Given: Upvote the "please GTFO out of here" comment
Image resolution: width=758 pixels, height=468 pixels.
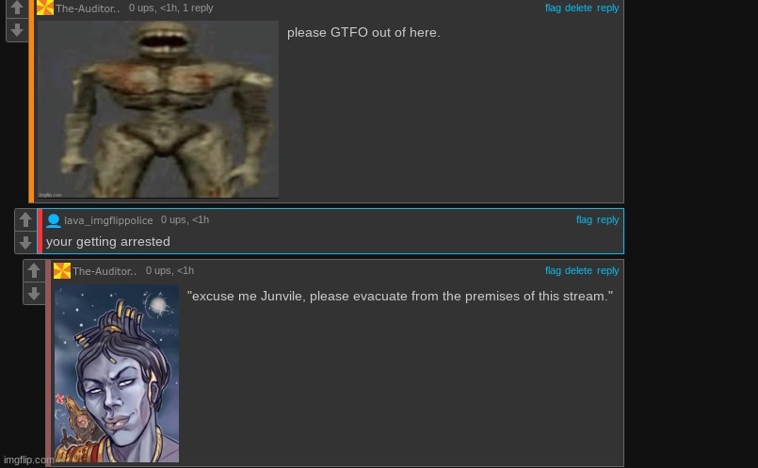Looking at the screenshot, I should pos(17,8).
